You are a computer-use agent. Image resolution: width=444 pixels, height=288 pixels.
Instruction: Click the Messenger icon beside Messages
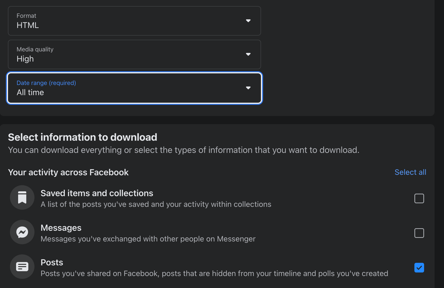[x=22, y=232]
